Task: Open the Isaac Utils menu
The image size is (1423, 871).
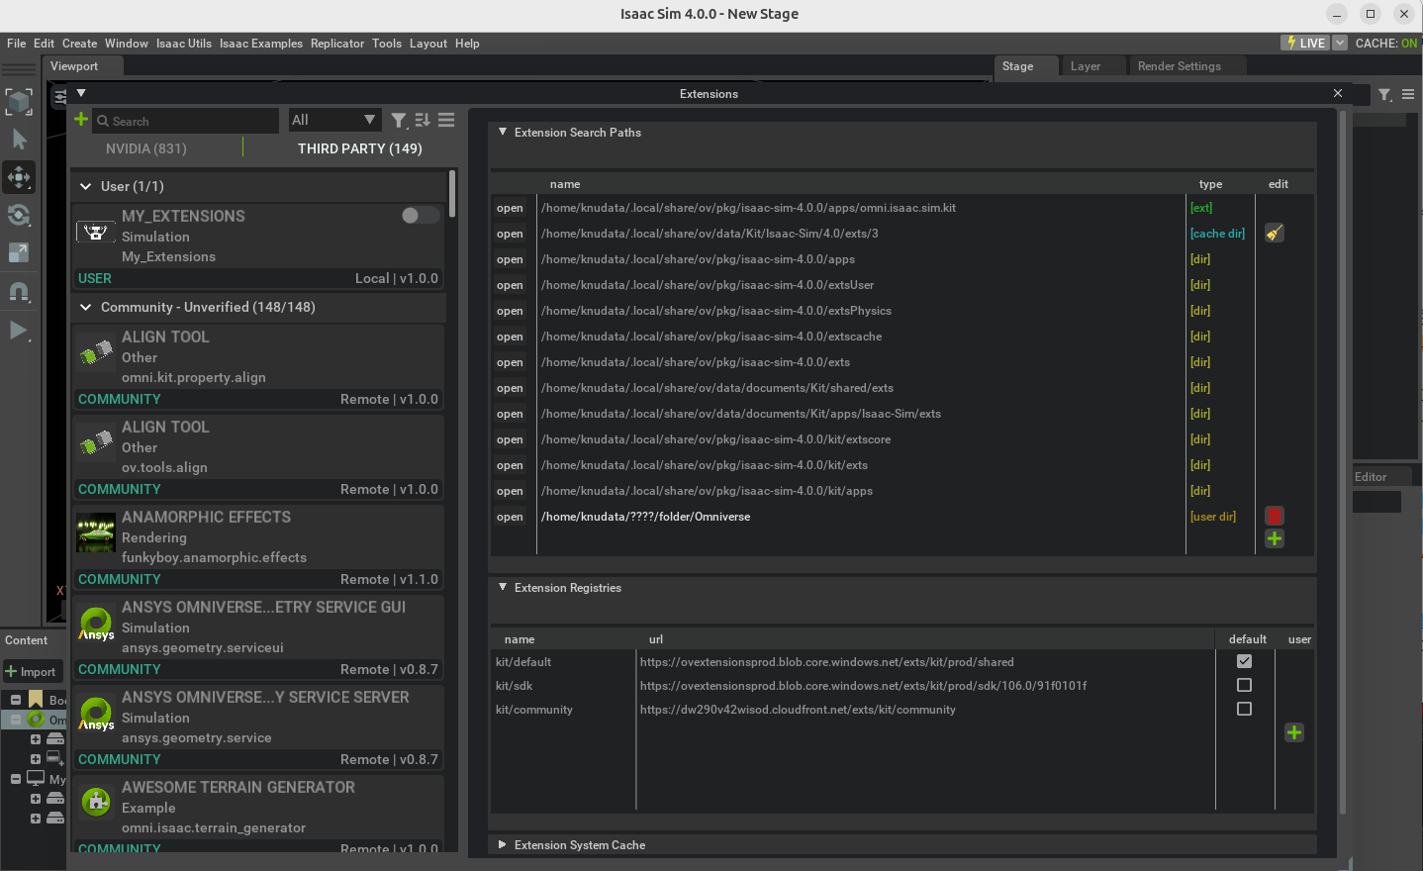Action: (184, 44)
